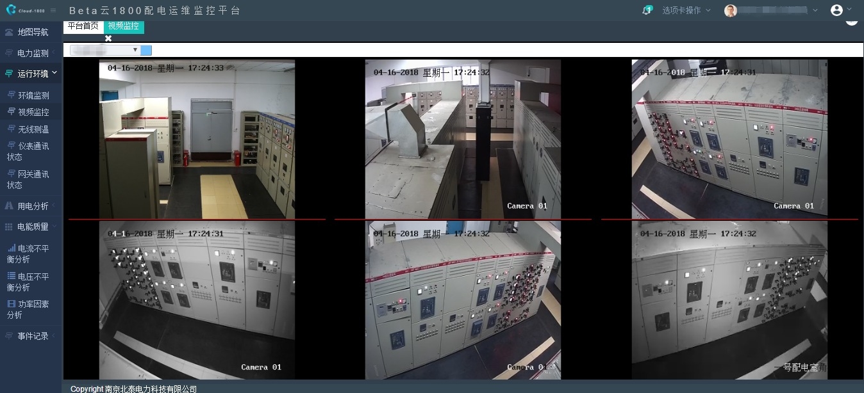The height and width of the screenshot is (393, 864).
Task: Toggle the sidebar hamburger menu icon
Action: tap(53, 11)
